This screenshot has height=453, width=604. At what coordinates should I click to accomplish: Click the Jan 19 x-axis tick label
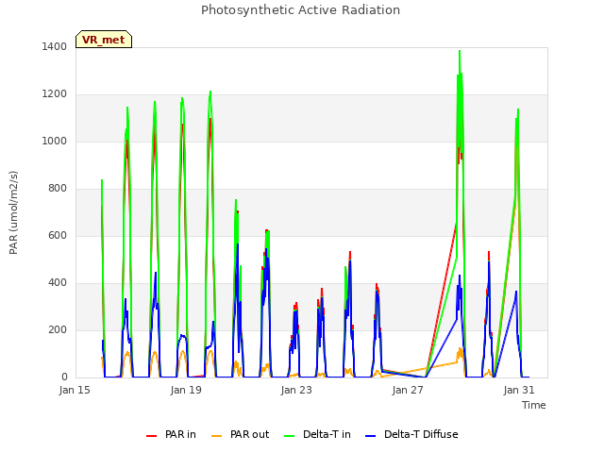186,390
